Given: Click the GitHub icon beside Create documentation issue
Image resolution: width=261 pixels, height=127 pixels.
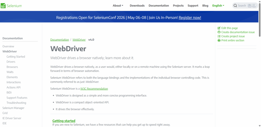Looking at the screenshot, I should click(x=219, y=32).
